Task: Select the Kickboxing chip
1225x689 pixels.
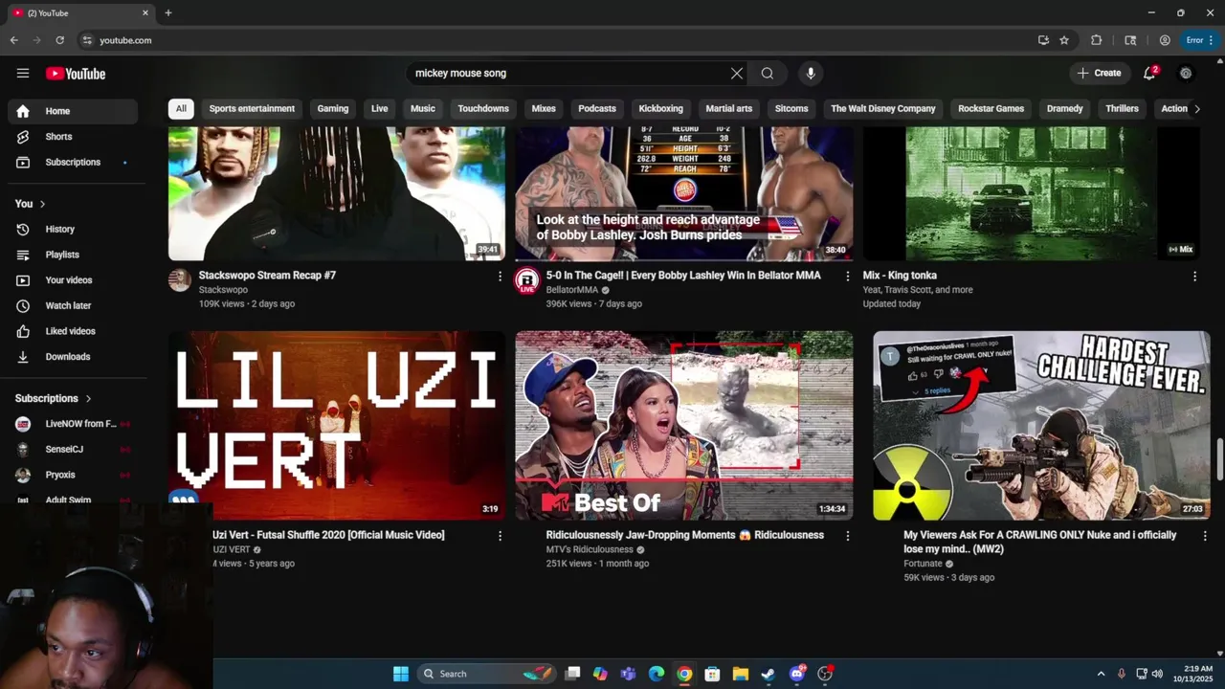Action: pyautogui.click(x=661, y=108)
